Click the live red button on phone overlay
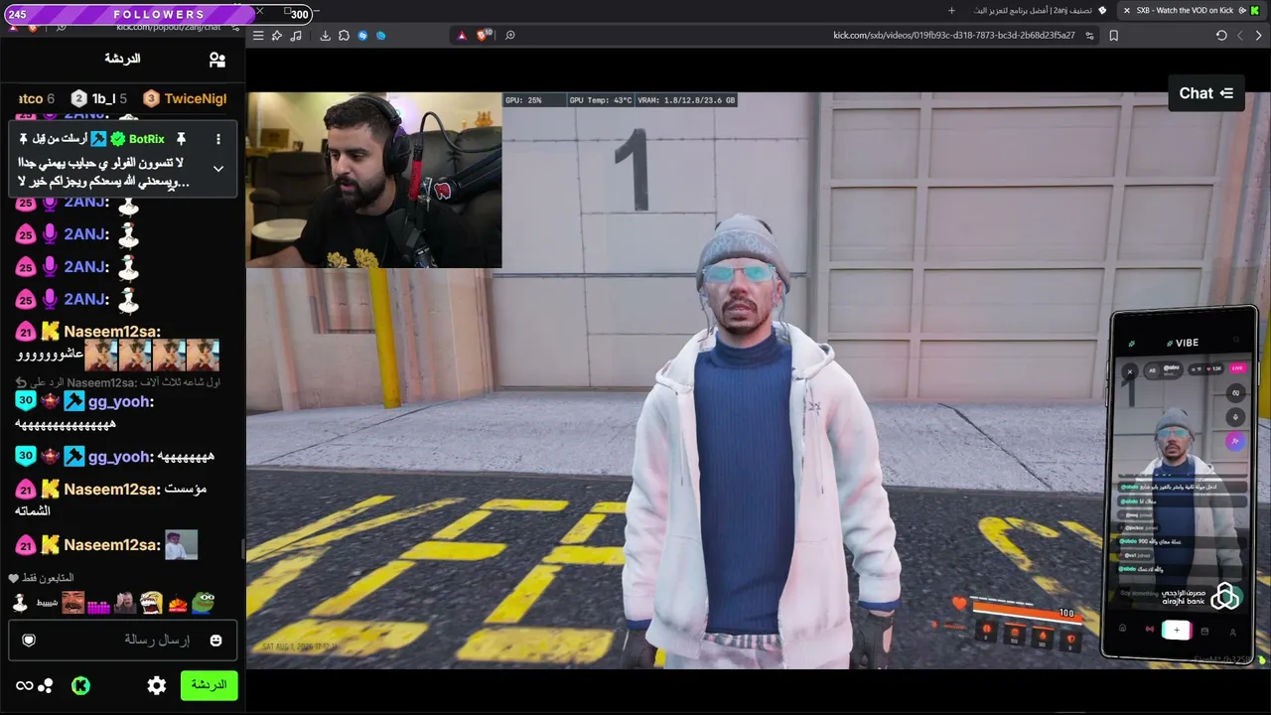 click(x=1236, y=368)
